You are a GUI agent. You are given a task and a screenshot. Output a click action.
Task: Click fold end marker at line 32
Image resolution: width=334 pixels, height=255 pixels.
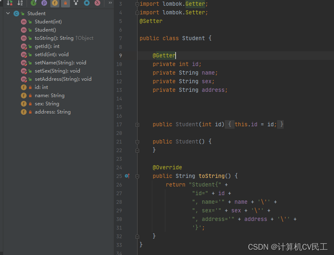[x=138, y=237]
